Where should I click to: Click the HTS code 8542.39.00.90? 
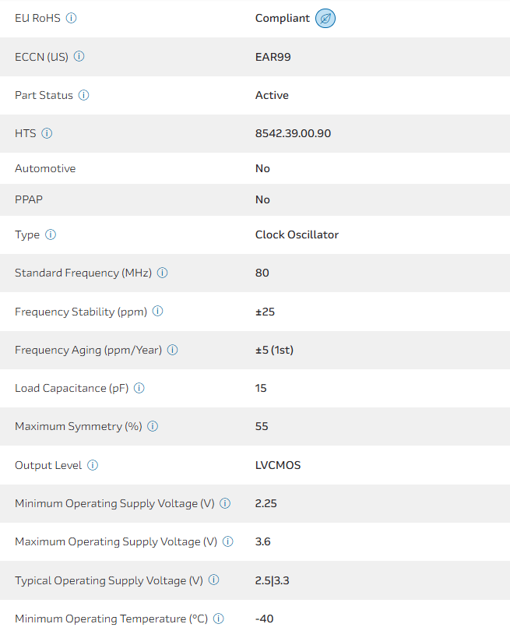coord(293,133)
